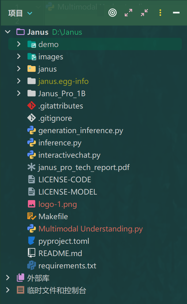Hide the project tool window with minimize dash
187x304 pixels.
coord(176,13)
